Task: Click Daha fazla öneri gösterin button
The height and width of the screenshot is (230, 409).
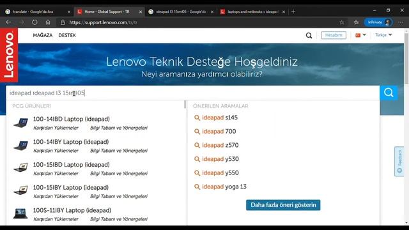Action: tap(283, 205)
